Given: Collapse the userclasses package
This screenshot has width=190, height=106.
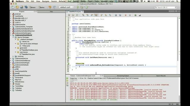Looking at the screenshot, I should tap(15, 52).
